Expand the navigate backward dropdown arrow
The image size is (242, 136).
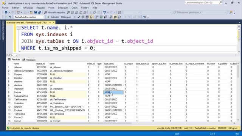[x=9, y=12]
